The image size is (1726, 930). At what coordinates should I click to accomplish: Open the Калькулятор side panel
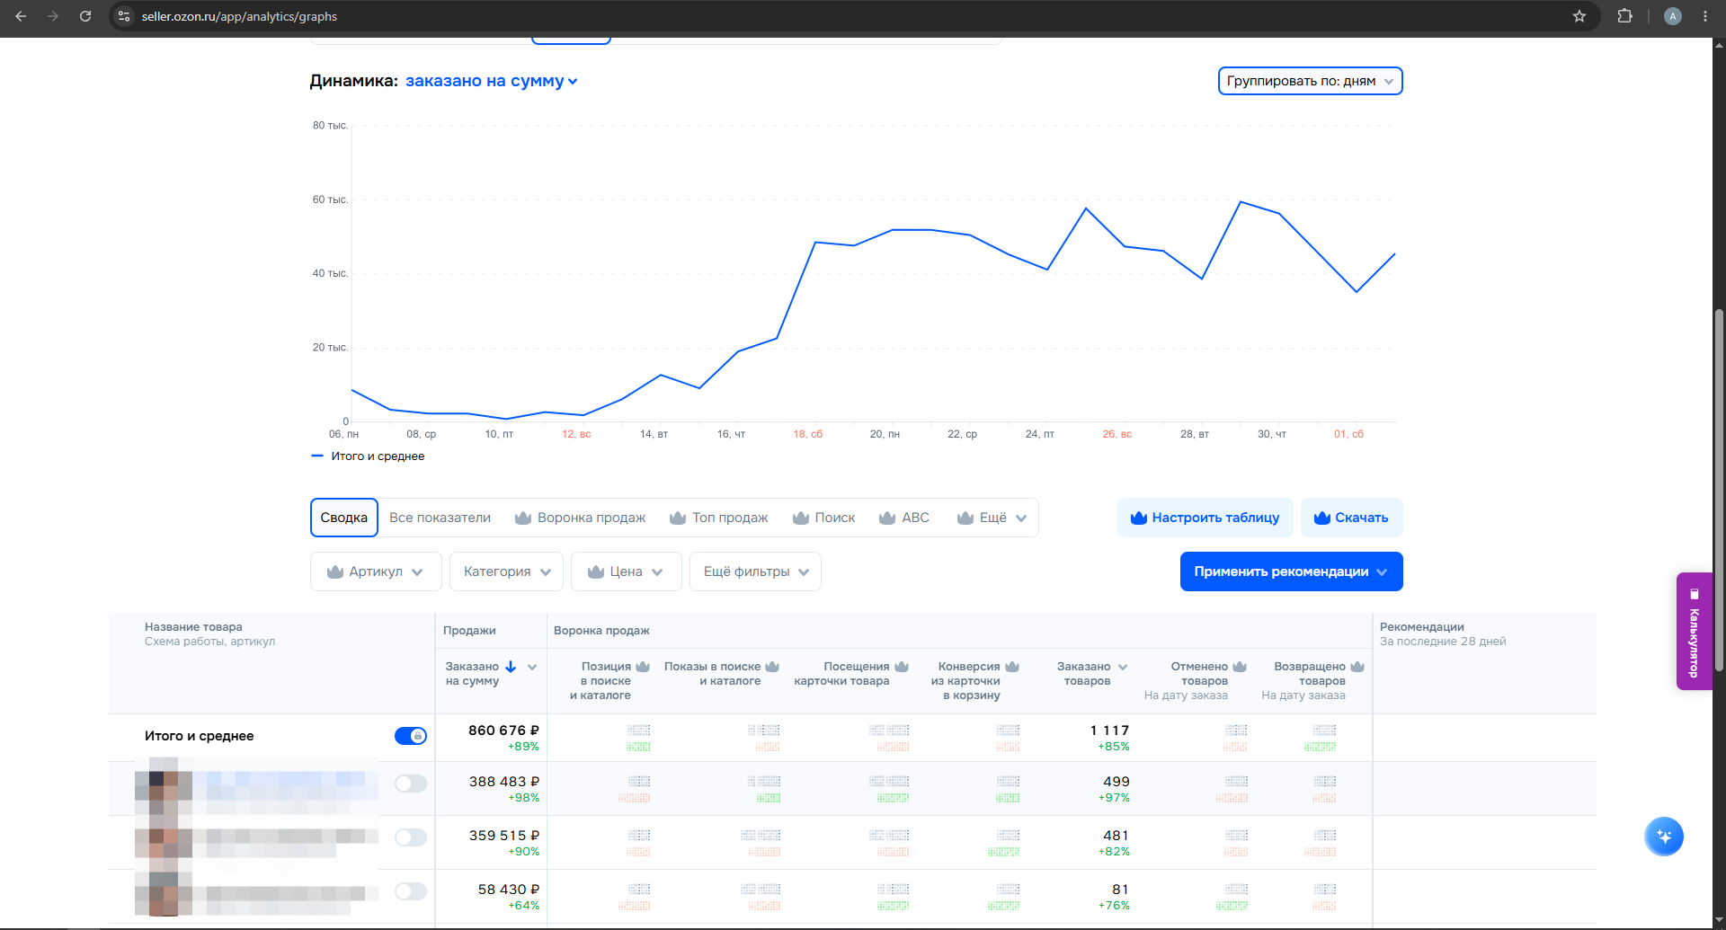coord(1694,631)
